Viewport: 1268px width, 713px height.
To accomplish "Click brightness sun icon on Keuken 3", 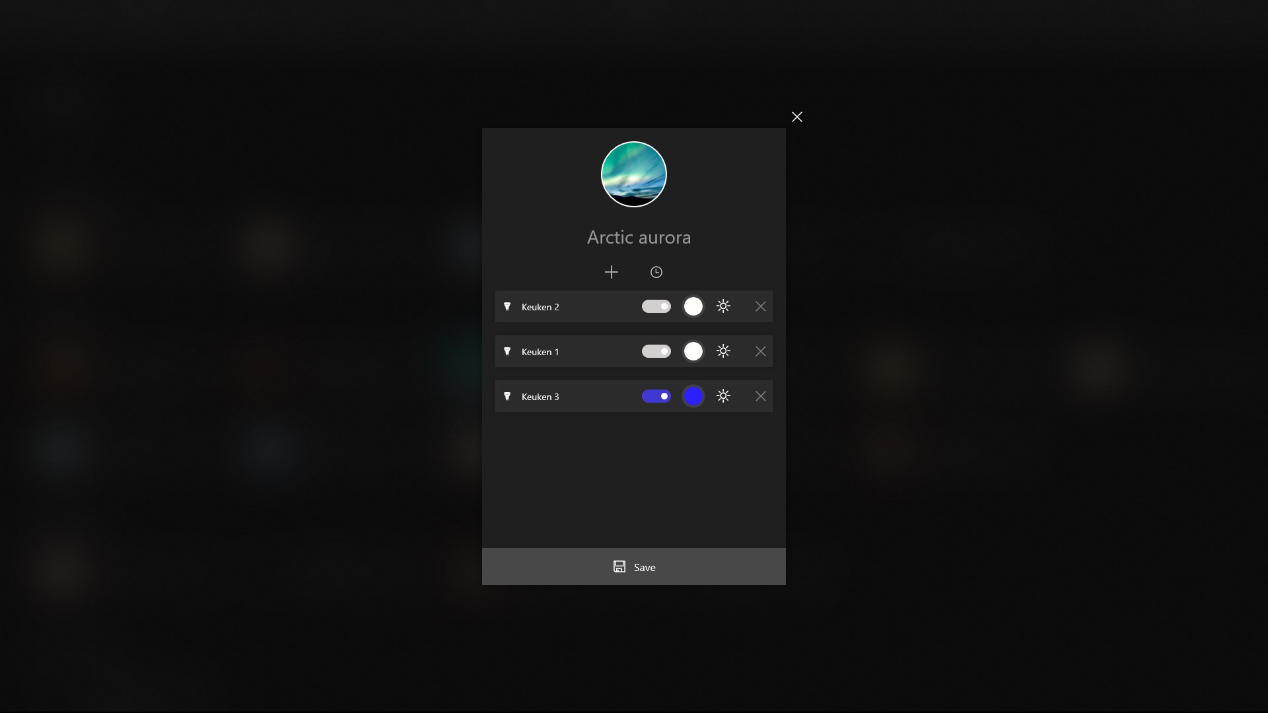I will tap(723, 396).
